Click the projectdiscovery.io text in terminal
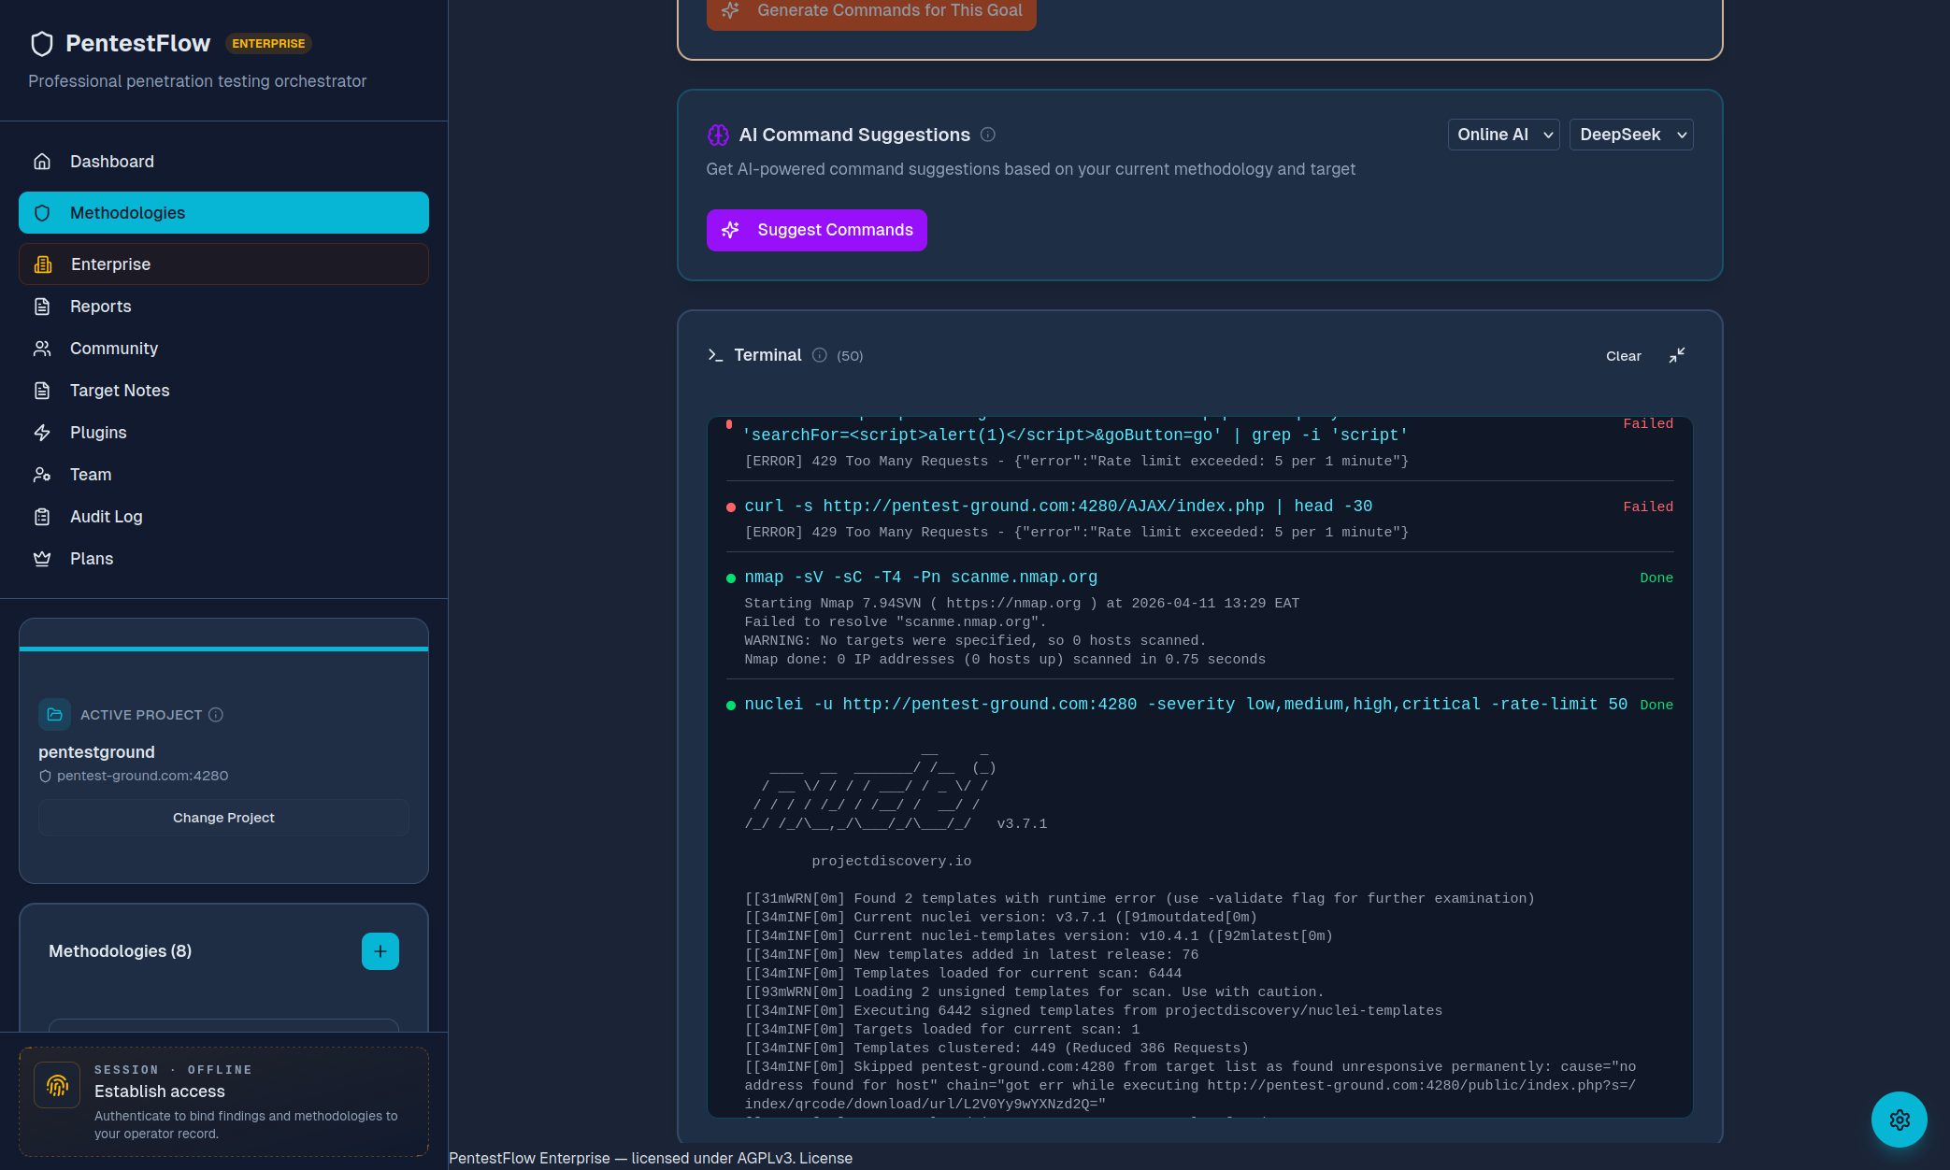The width and height of the screenshot is (1950, 1170). (x=891, y=862)
